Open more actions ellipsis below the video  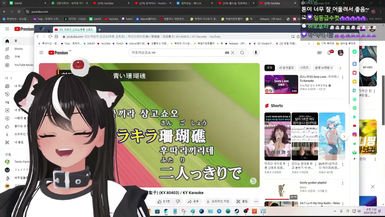coord(256,201)
